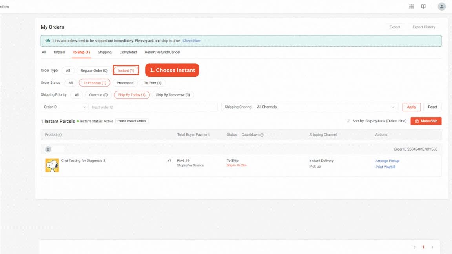Viewport: 452px width, 254px height.
Task: Select page 1 in pagination
Action: [423, 247]
